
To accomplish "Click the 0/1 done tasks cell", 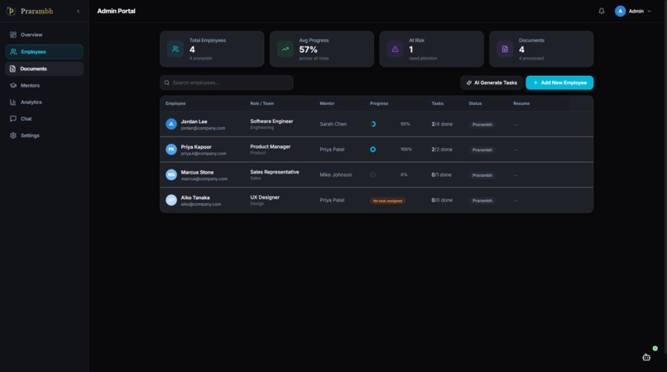I will click(442, 174).
